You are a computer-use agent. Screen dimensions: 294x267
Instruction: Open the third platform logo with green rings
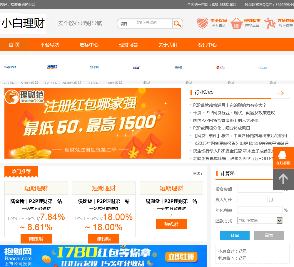pyautogui.click(x=94, y=67)
